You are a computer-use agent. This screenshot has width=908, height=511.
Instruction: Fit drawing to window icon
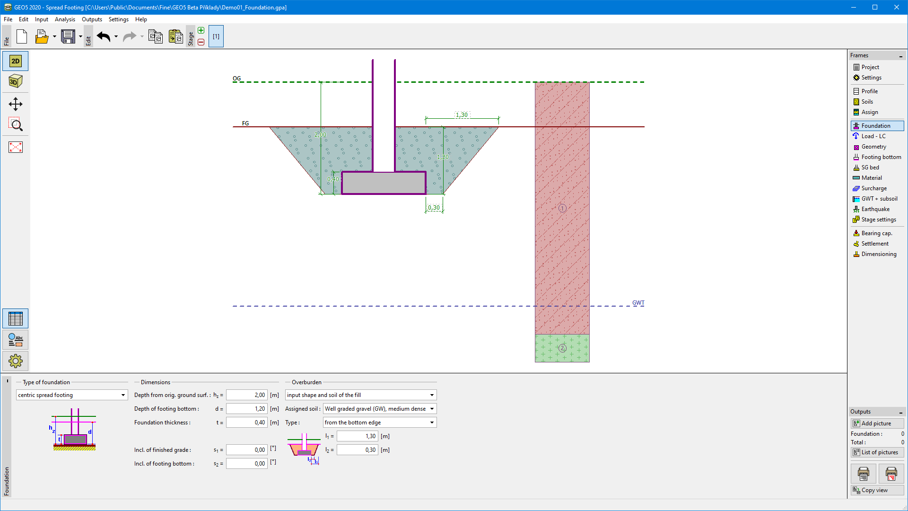pyautogui.click(x=16, y=147)
